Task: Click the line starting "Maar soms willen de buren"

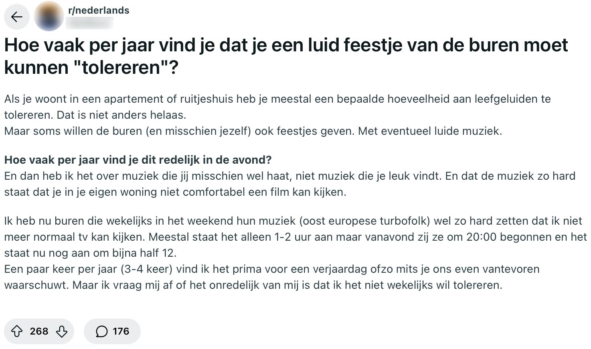Action: 253,131
